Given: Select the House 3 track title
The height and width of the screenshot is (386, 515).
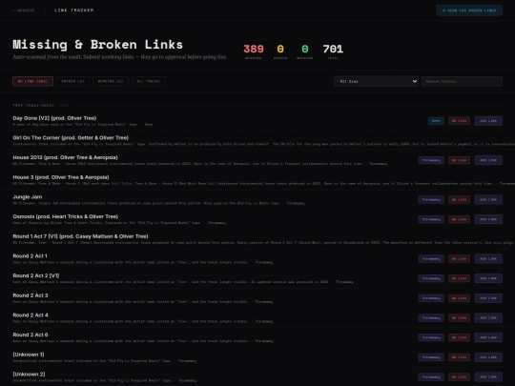Looking at the screenshot, I should point(61,177).
